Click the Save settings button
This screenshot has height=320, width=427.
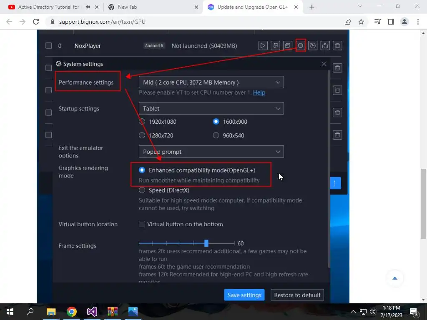244,295
